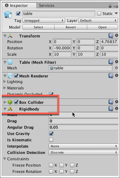Enable Freeze Rotation Y constraint
120x178 pixels.
(x=61, y=172)
